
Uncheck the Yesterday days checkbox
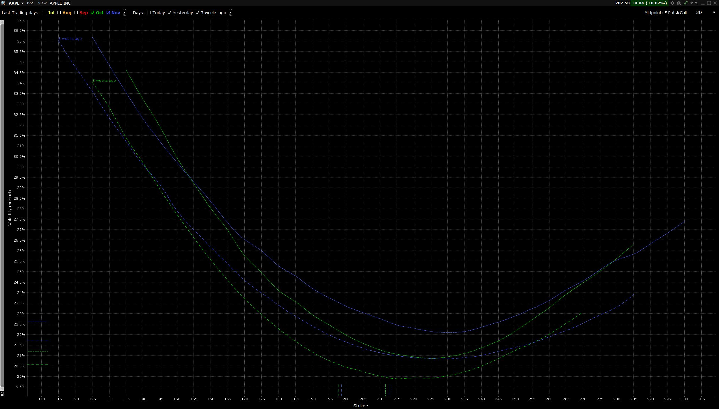[x=169, y=13]
